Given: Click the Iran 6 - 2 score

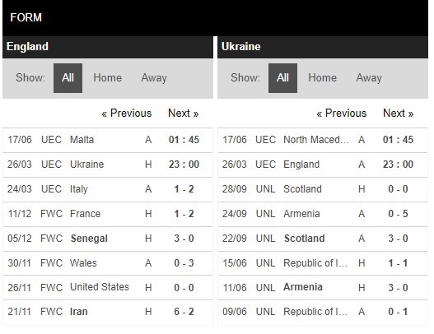Looking at the screenshot, I should pos(184,312).
